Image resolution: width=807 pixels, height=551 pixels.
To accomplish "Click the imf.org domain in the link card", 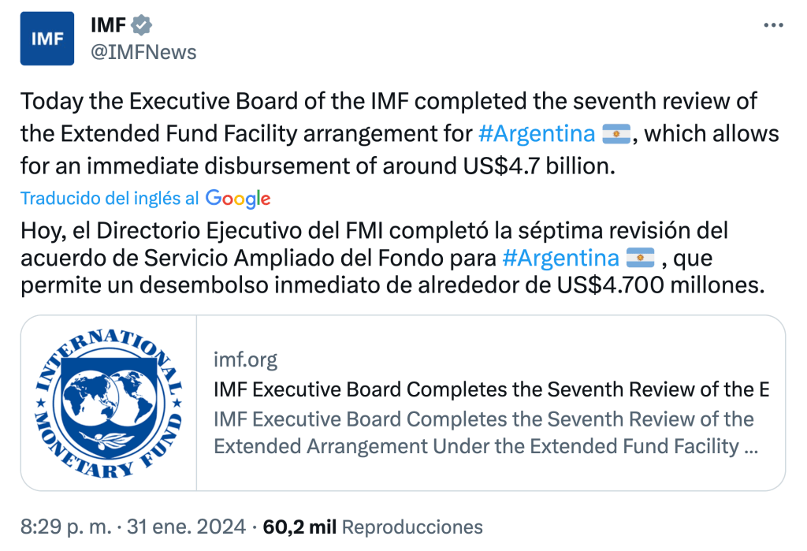I will click(x=245, y=360).
